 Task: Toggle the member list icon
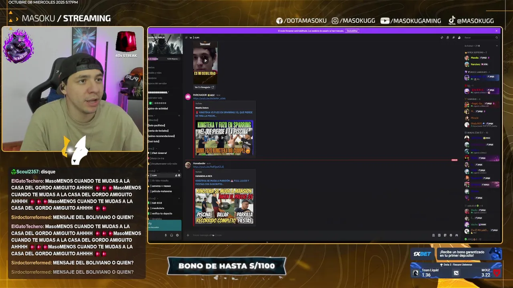click(x=459, y=38)
